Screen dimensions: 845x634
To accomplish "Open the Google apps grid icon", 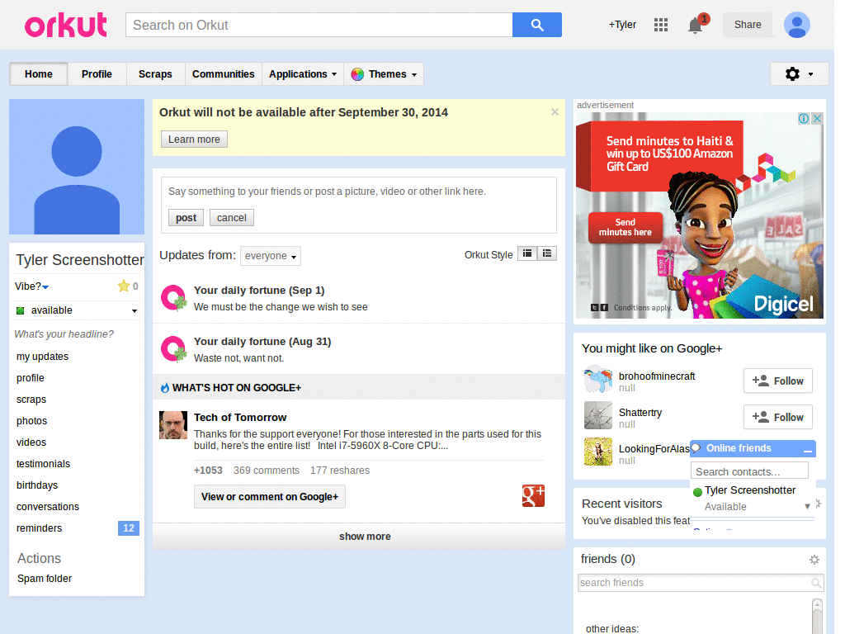I will (x=661, y=25).
